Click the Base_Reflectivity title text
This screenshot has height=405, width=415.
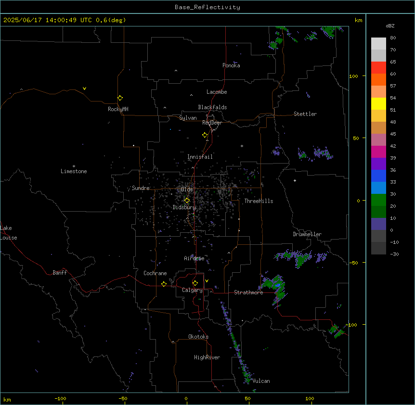(x=207, y=7)
